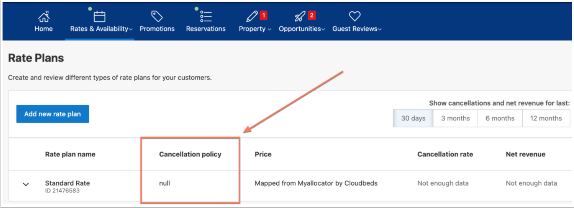Click the Rates & Availability calendar icon
The height and width of the screenshot is (208, 574).
coord(99,16)
